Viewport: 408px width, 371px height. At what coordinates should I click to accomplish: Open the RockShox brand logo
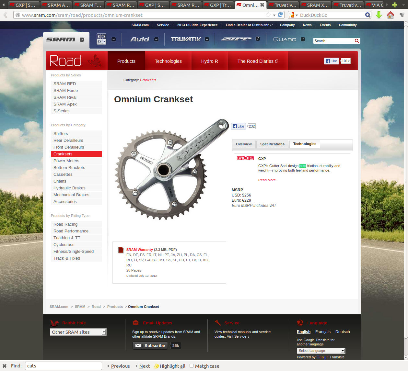tap(101, 39)
